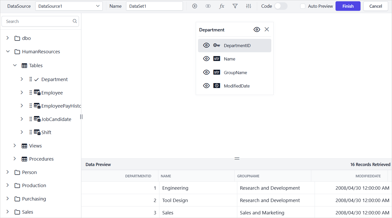Open the parameters settings icon in toolbar
The image size is (392, 218).
pos(248,6)
